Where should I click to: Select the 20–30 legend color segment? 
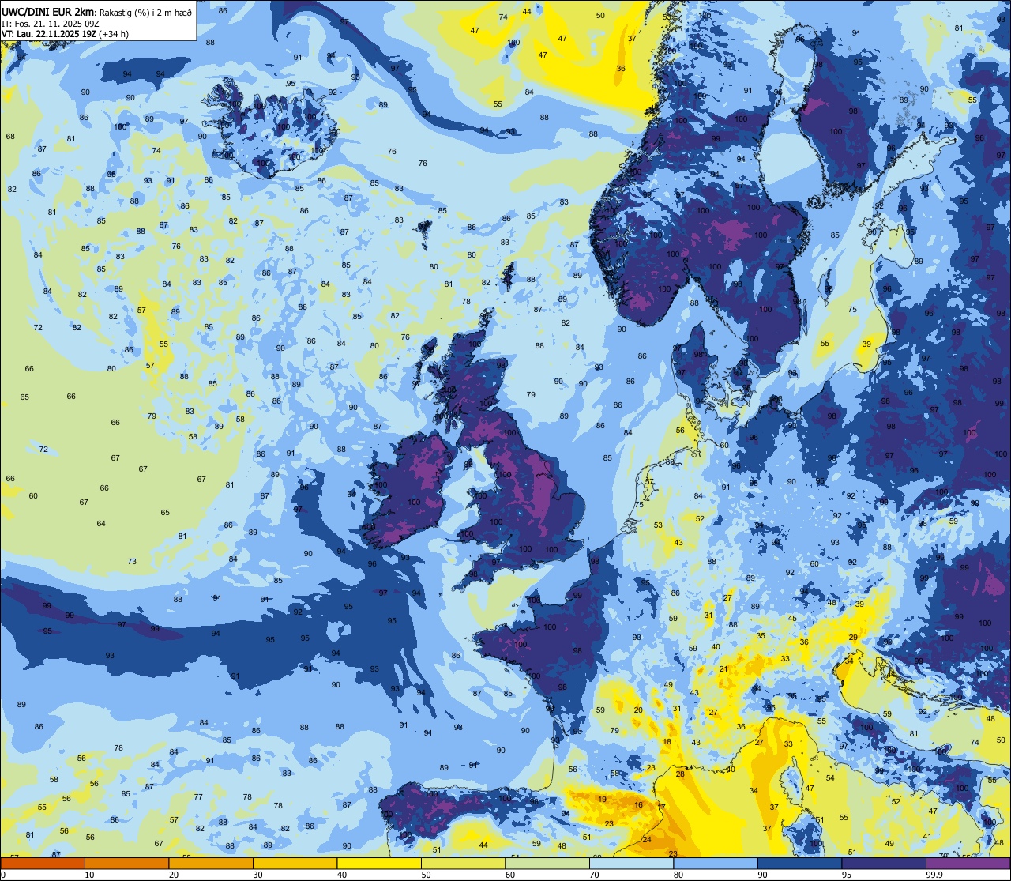coord(211,863)
